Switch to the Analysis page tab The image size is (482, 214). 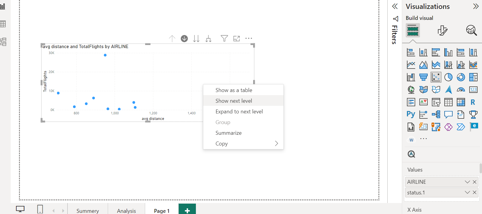[x=126, y=210]
